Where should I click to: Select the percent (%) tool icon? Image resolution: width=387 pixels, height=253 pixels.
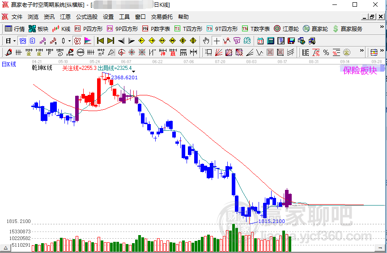coord(326,52)
